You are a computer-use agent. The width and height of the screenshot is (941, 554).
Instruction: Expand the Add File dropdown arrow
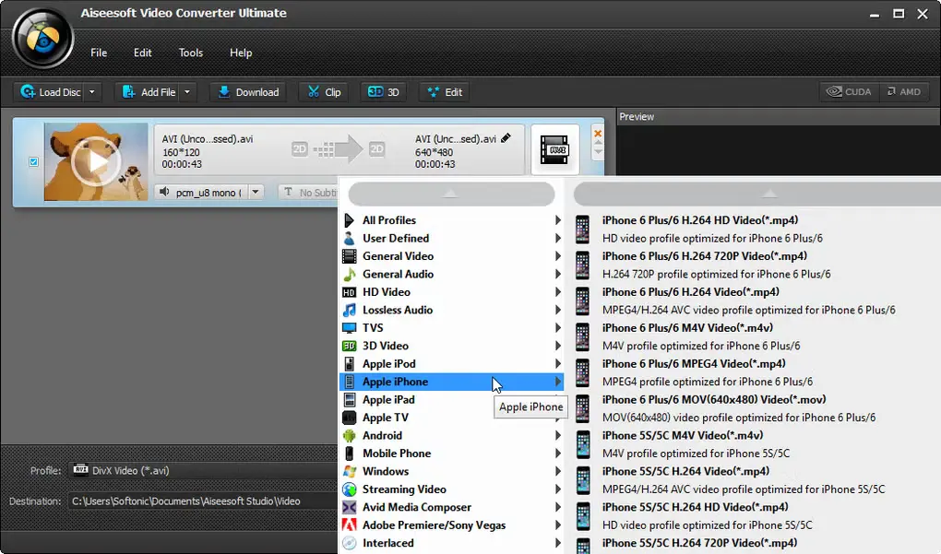tap(186, 91)
